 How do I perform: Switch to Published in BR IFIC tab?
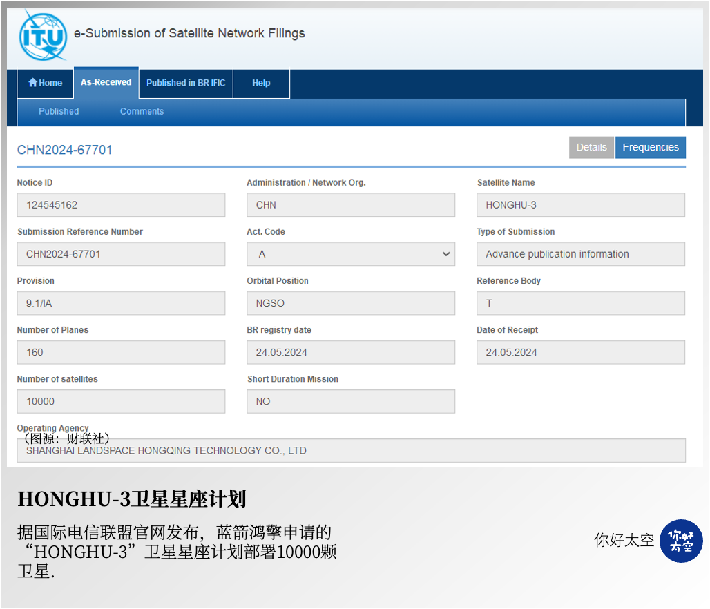click(186, 84)
